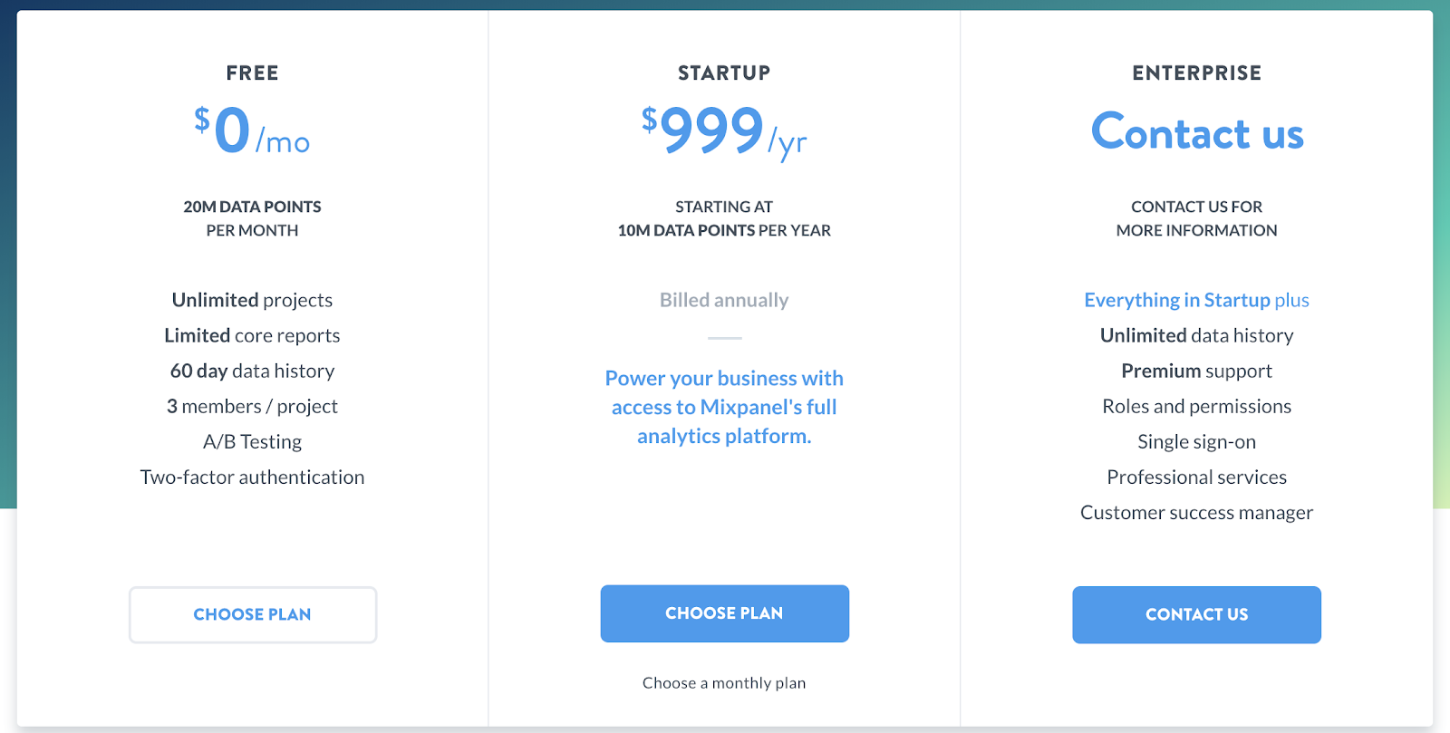Click the blue Choose Plan Startup button
1450x733 pixels.
tap(724, 613)
